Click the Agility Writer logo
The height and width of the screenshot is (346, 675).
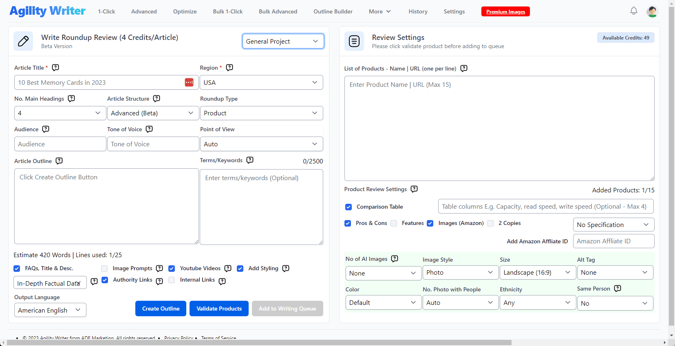point(47,11)
